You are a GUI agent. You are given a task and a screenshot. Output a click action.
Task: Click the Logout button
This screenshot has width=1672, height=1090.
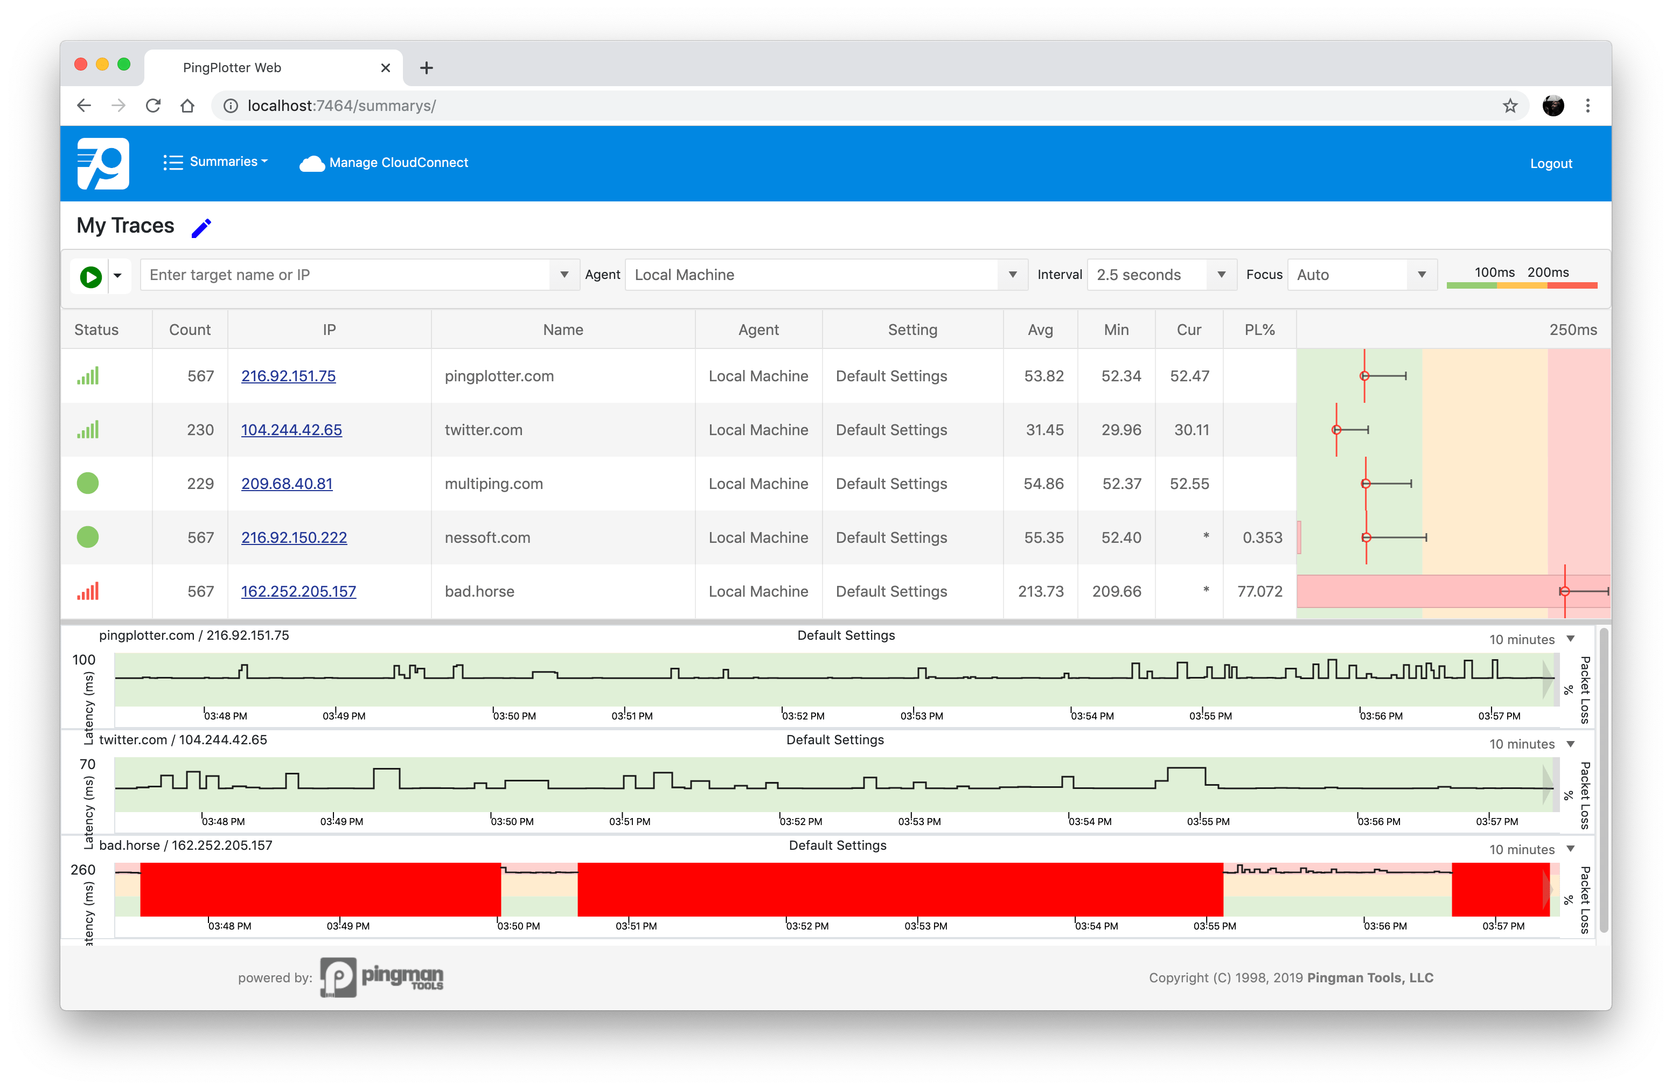pos(1550,163)
